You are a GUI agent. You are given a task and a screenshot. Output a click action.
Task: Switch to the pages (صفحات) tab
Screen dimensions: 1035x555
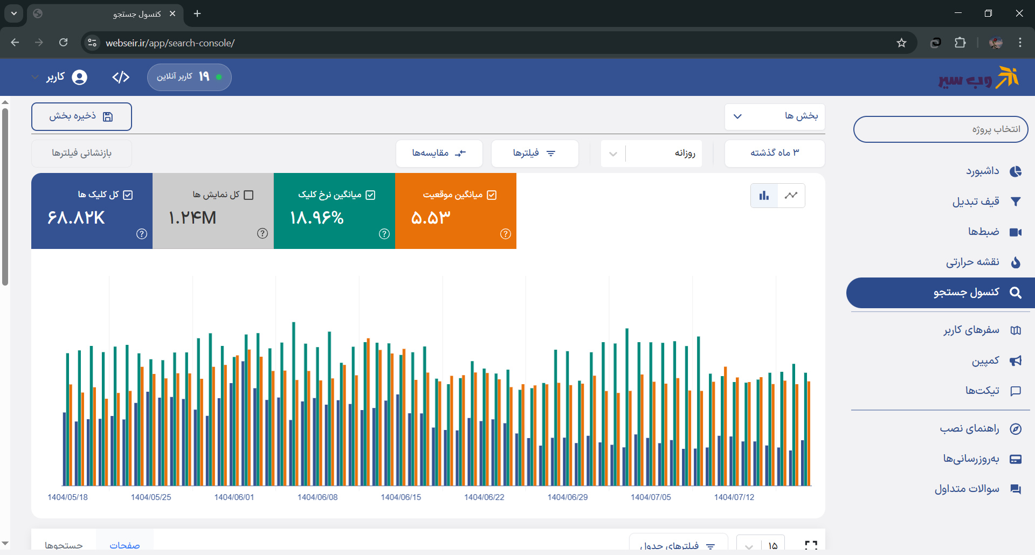click(x=125, y=545)
